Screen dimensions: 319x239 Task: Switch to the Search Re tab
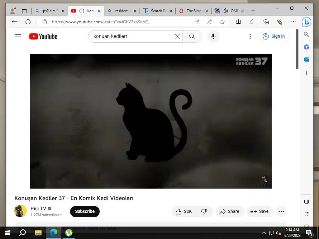pyautogui.click(x=158, y=11)
